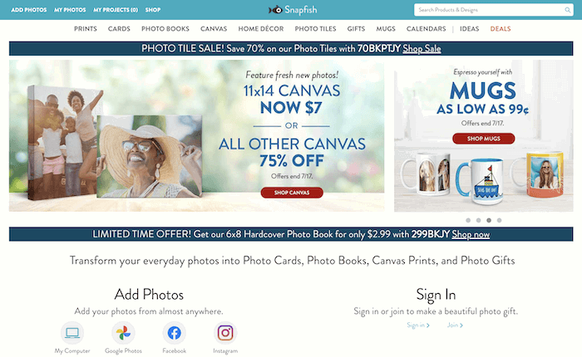Click the Sign in link with chevron
The width and height of the screenshot is (582, 357).
click(418, 325)
